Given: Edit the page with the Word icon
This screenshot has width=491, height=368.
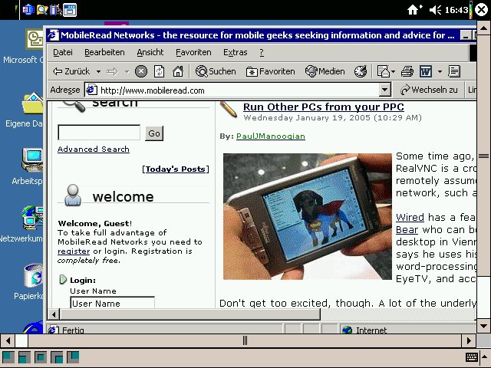Looking at the screenshot, I should coord(426,71).
